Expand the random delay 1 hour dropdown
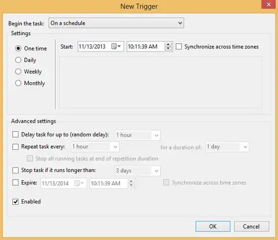Viewport: 278px width, 240px height. [x=137, y=135]
